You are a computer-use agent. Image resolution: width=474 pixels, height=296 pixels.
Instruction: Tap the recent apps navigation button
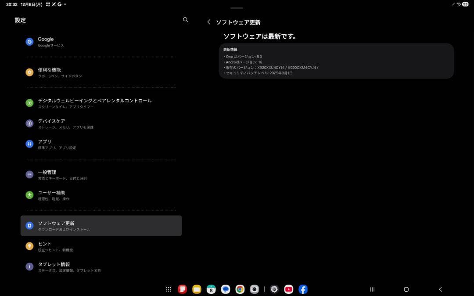click(372, 289)
